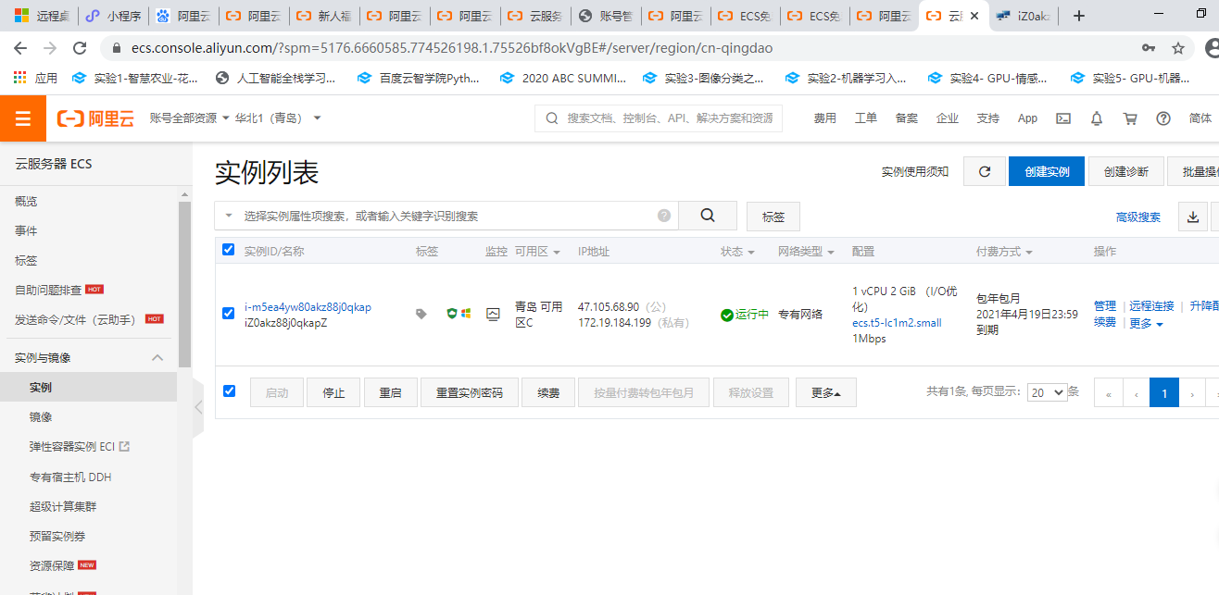Toggle the bottom batch-action checkbox

coord(229,391)
